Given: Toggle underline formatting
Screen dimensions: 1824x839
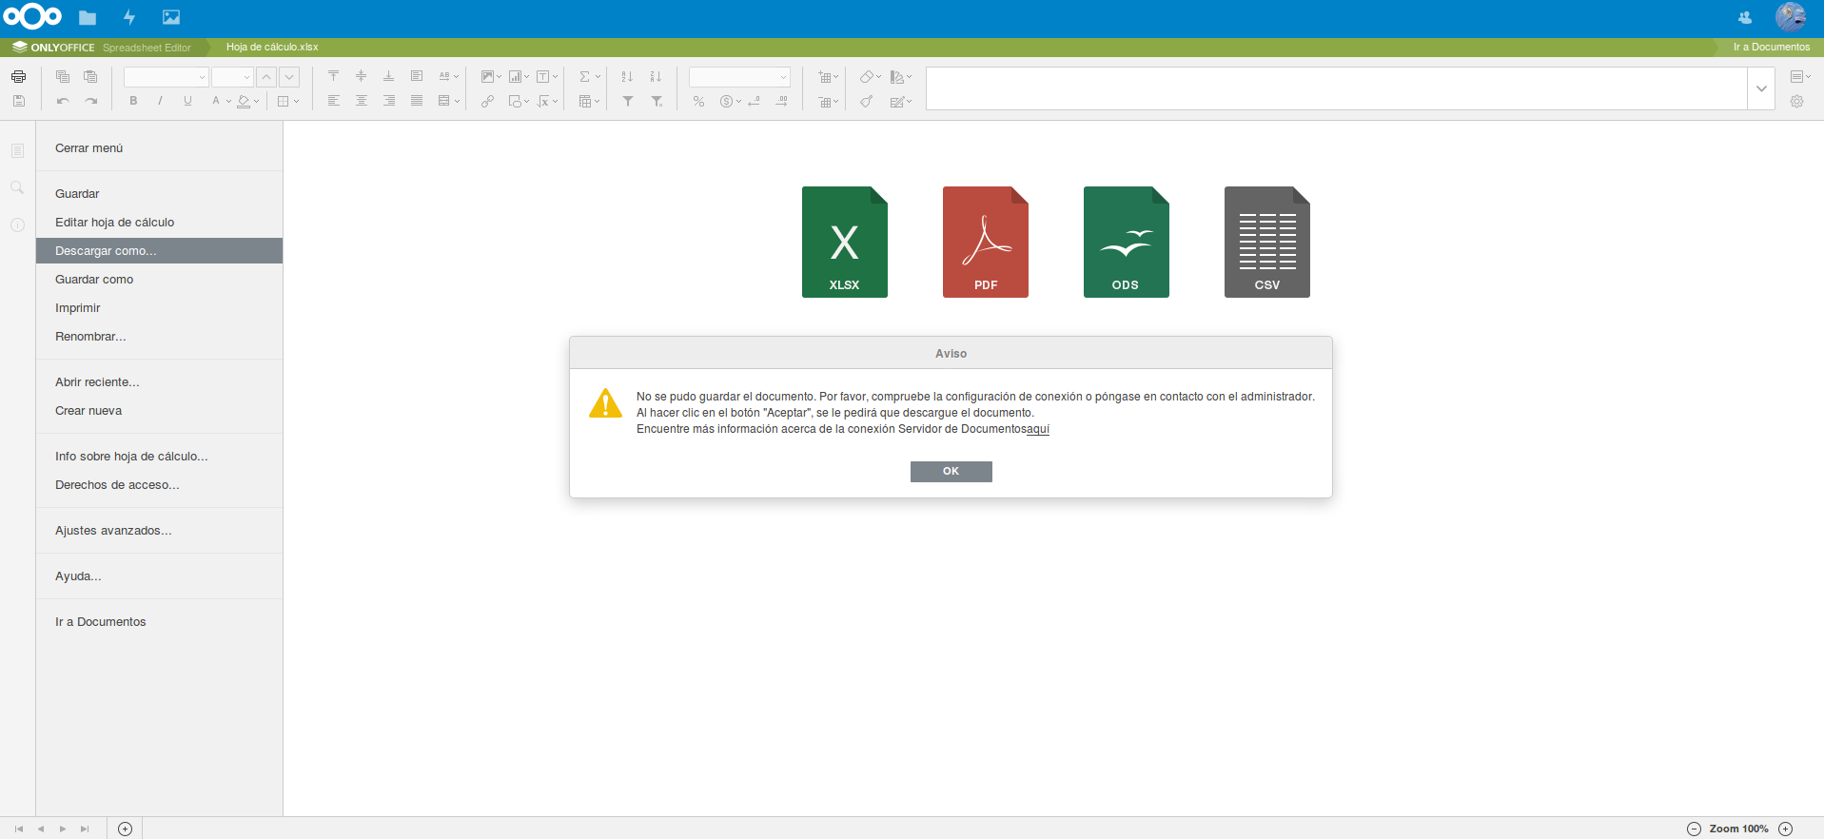Looking at the screenshot, I should 187,101.
